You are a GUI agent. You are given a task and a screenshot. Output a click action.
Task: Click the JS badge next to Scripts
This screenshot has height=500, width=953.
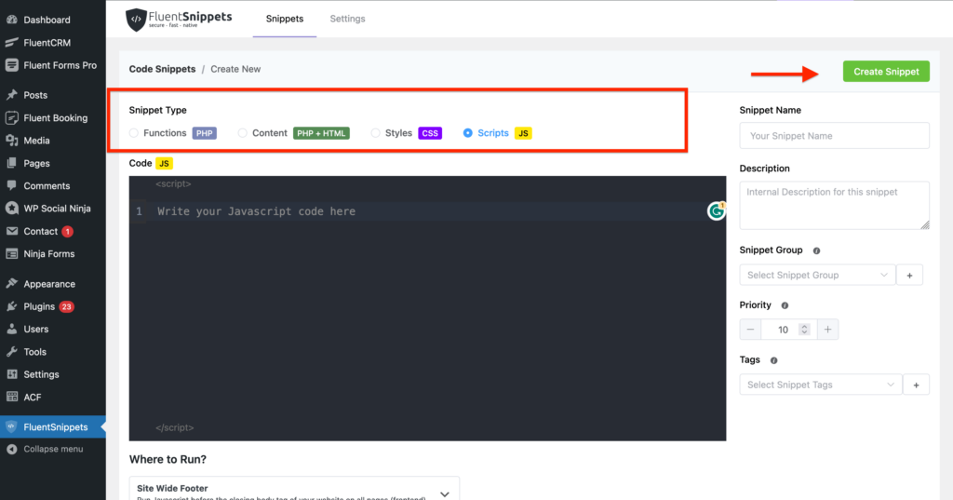coord(523,133)
